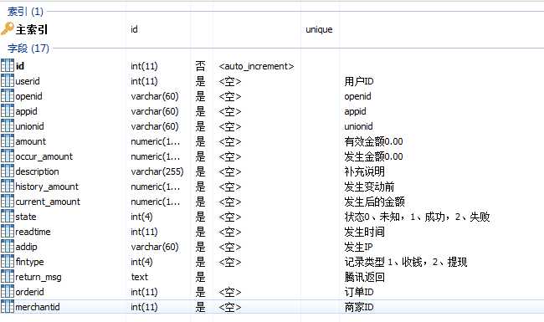Click the 发生IP comment

(358, 247)
